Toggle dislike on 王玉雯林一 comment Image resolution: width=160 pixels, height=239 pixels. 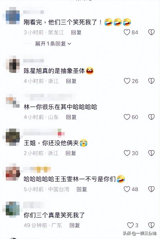pos(151,189)
